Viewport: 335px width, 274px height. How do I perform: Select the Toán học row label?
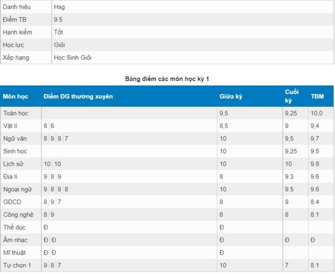[x=16, y=113]
